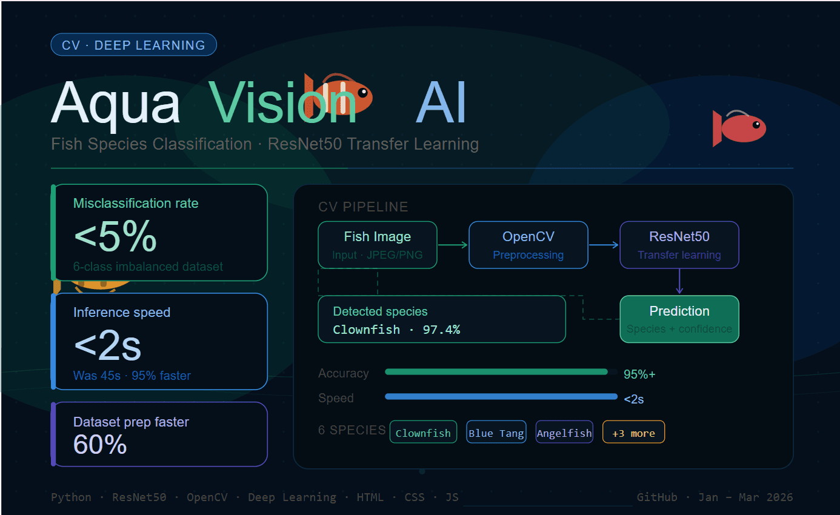Screen dimensions: 840x515
Task: Select the Angelfish species tag
Action: (x=564, y=433)
